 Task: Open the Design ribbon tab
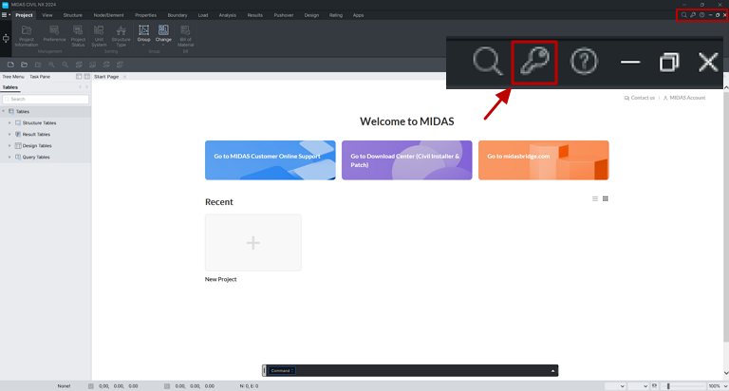pos(311,15)
